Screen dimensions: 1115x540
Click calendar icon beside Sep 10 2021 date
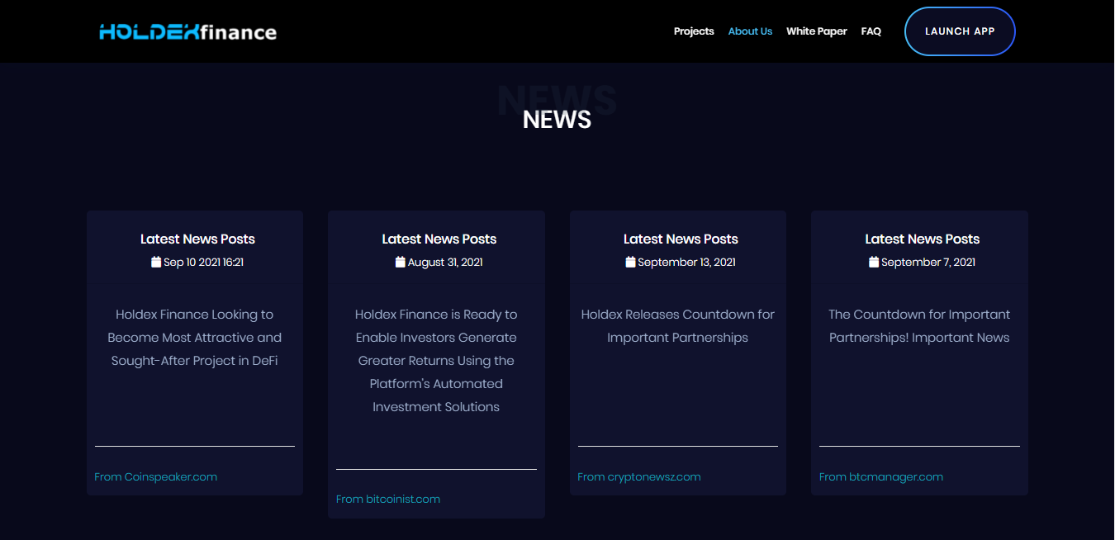pyautogui.click(x=156, y=262)
